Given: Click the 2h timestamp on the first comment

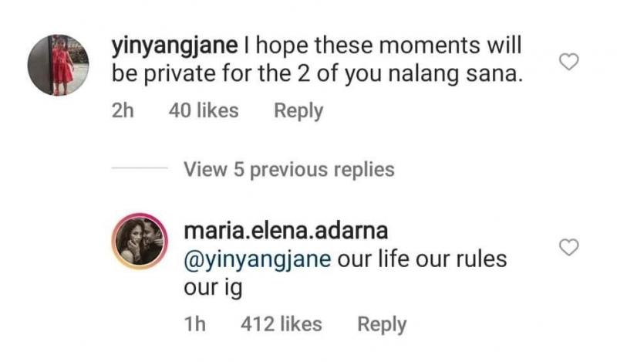Looking at the screenshot, I should (123, 111).
